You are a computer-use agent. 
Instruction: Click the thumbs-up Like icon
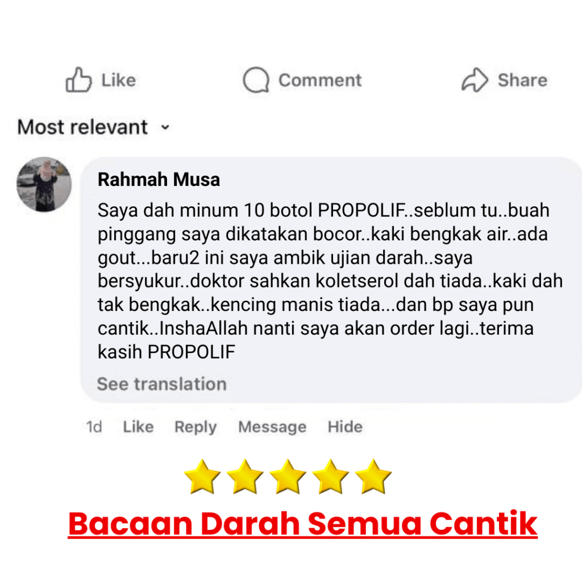click(78, 80)
